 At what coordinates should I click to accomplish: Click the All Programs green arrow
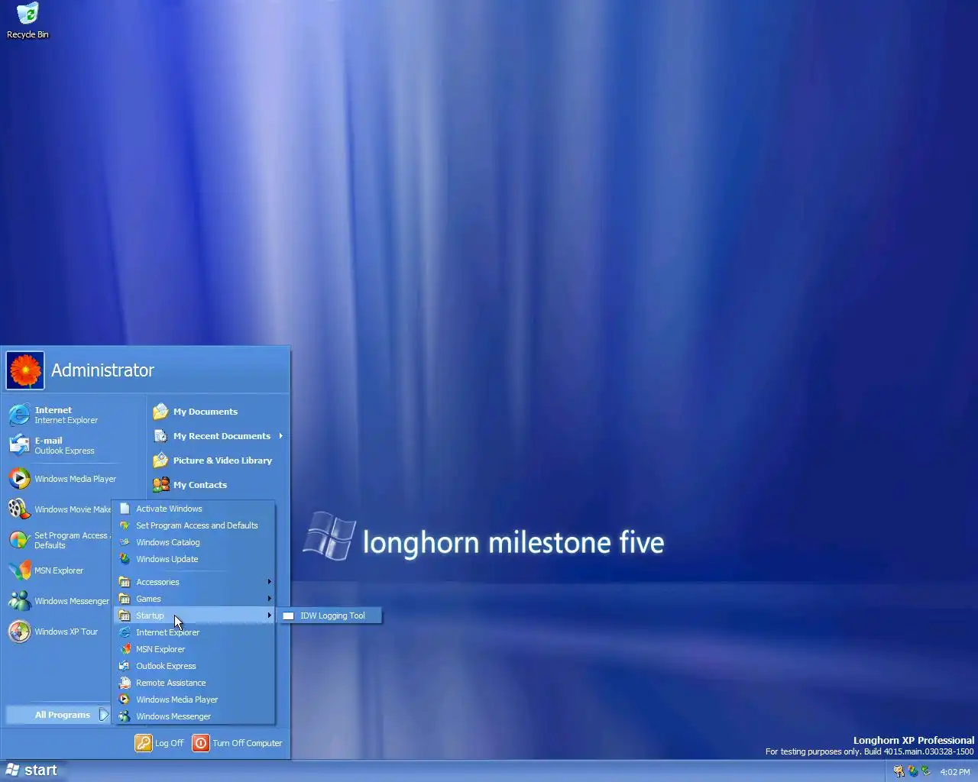(x=104, y=715)
